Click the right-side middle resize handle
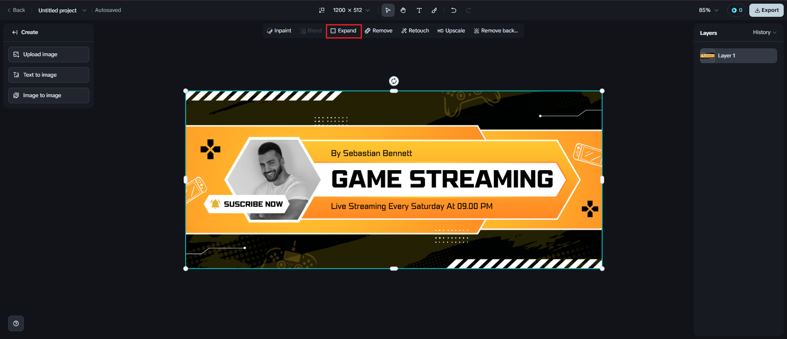 [x=602, y=180]
